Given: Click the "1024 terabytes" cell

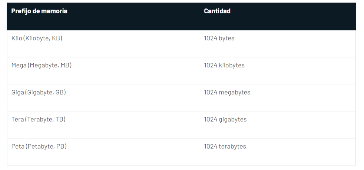Looking at the screenshot, I should click(225, 146).
